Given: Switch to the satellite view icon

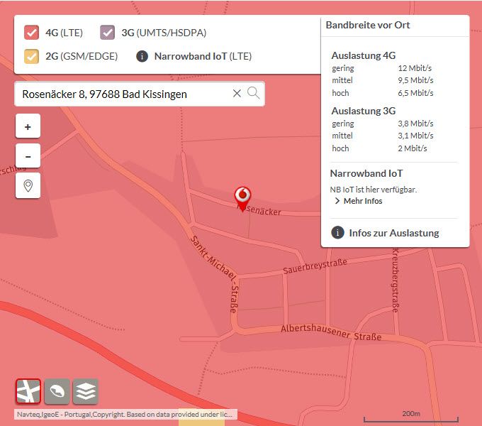Looking at the screenshot, I should [x=57, y=391].
